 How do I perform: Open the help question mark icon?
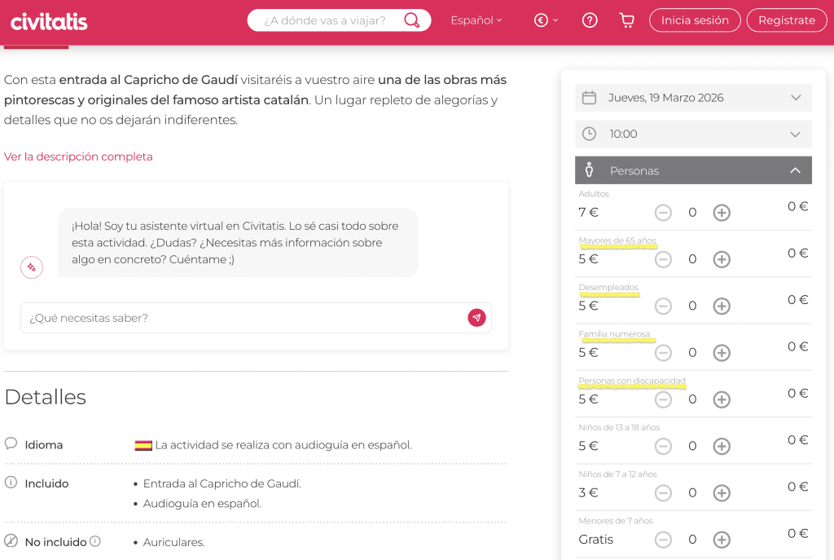click(590, 20)
